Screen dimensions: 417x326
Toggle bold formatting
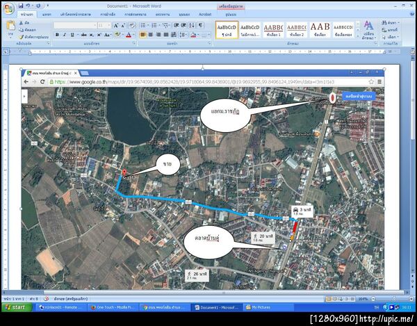click(57, 35)
